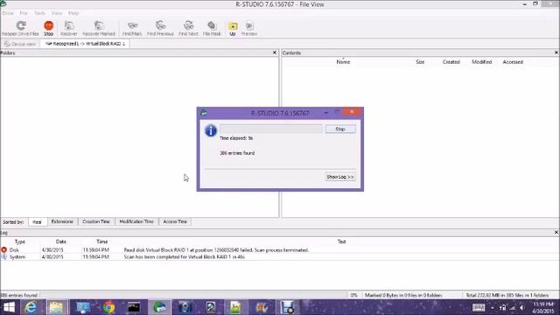Open the Help menu
560x315 pixels.
tap(73, 13)
